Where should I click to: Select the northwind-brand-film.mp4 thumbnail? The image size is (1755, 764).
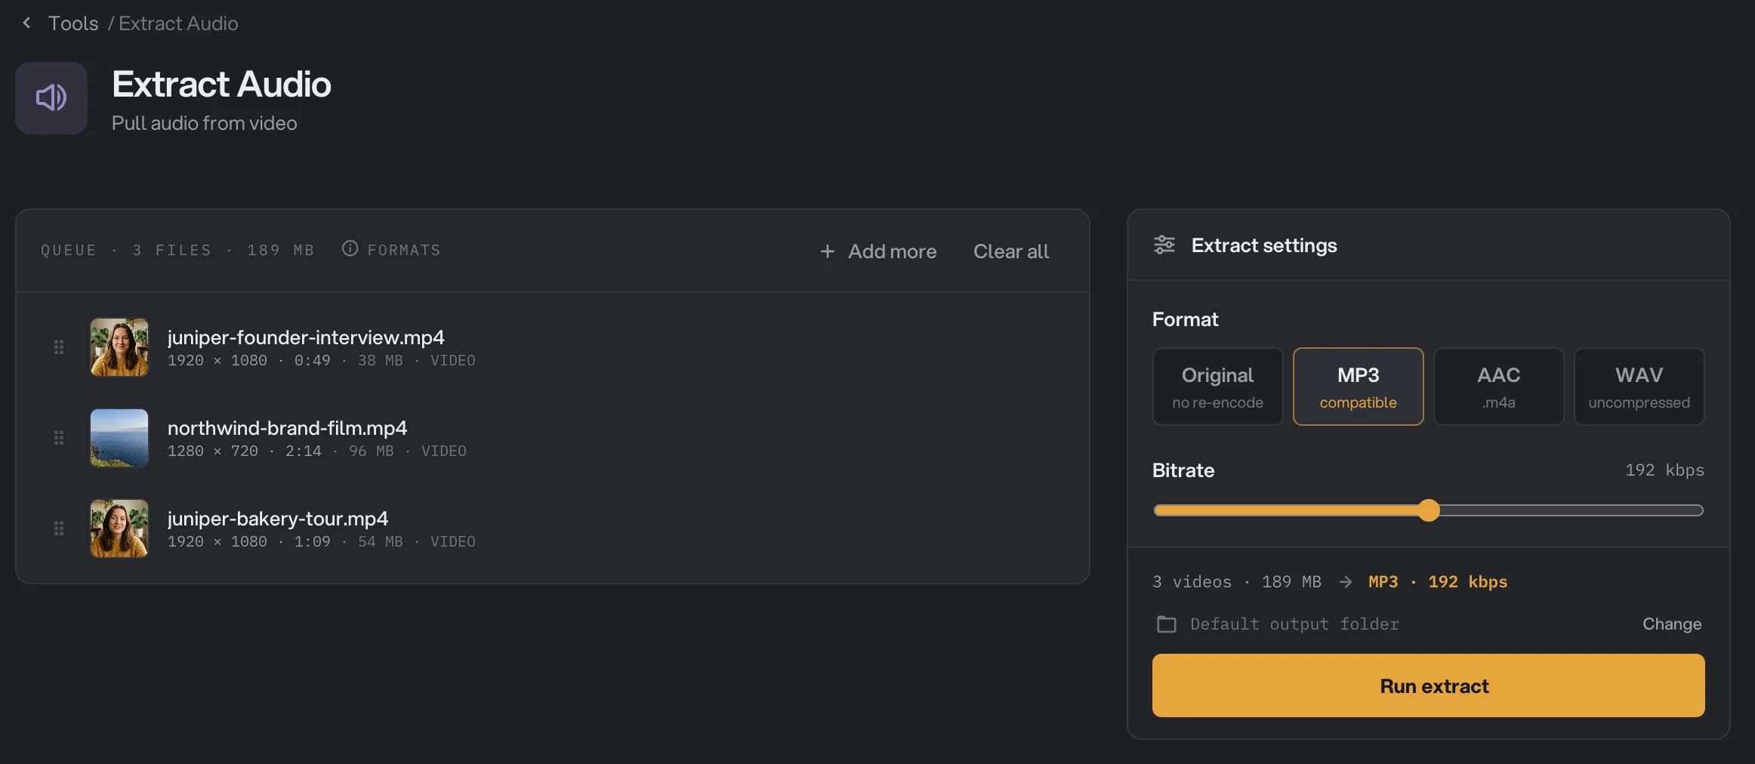tap(119, 438)
